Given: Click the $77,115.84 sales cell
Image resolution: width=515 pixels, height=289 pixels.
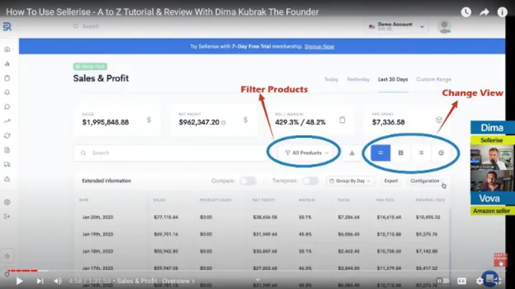Looking at the screenshot, I should click(x=166, y=217).
